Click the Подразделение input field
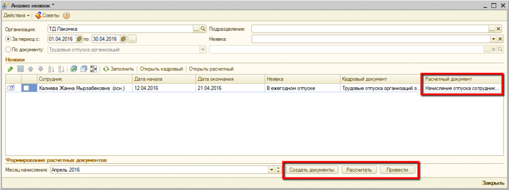509x190 pixels. pos(370,29)
